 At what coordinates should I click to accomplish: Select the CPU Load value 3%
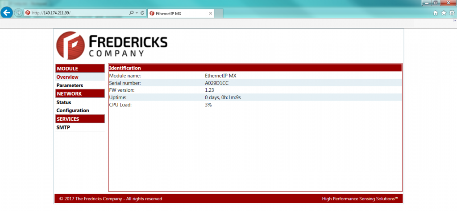[x=208, y=105]
